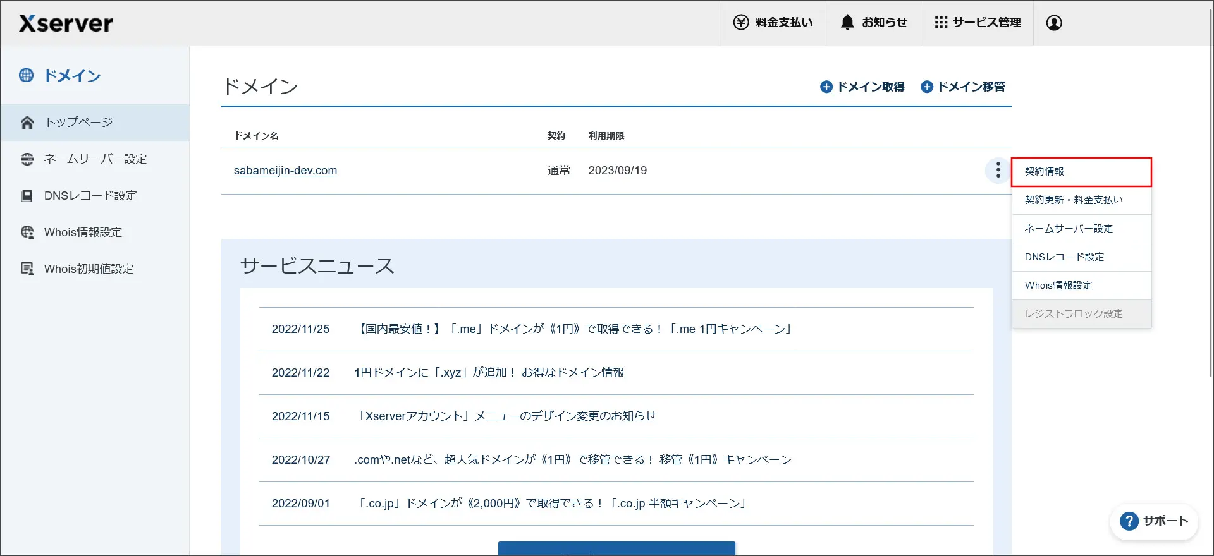Click the Xserver logo
This screenshot has height=556, width=1214.
pos(66,23)
